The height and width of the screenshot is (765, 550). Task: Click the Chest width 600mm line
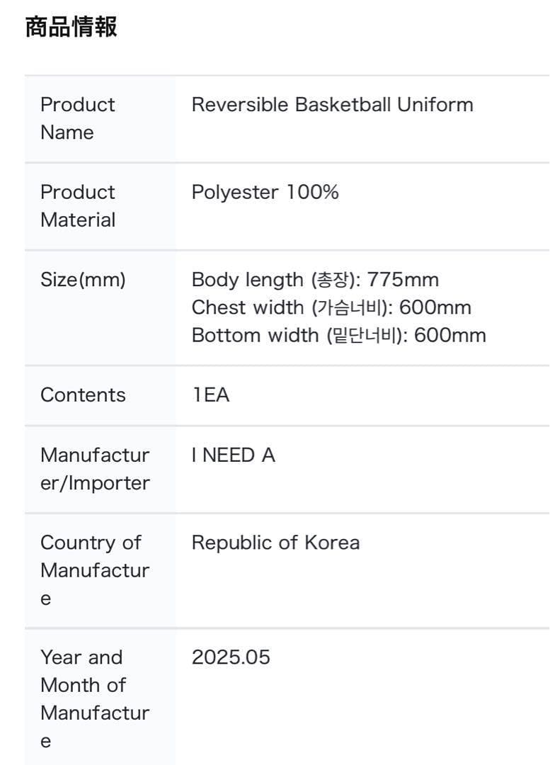pyautogui.click(x=331, y=307)
